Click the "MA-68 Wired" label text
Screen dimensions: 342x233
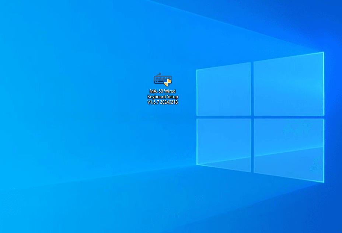[x=163, y=91]
